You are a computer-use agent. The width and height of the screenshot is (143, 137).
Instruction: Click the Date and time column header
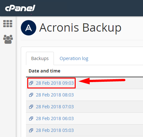(x=45, y=71)
